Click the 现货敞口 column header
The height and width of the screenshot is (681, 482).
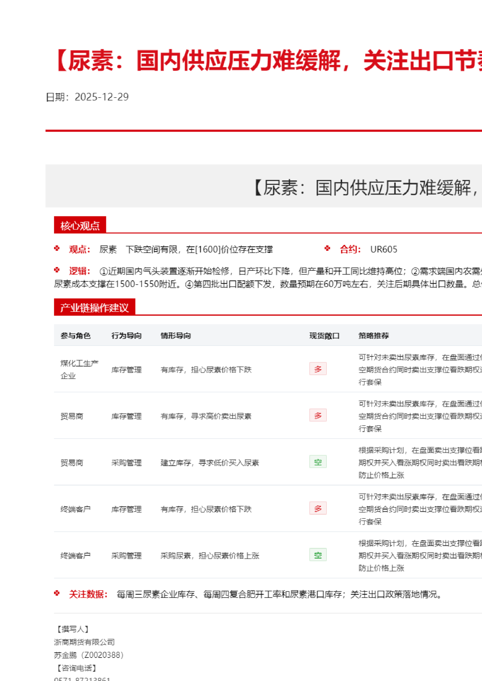tap(325, 336)
